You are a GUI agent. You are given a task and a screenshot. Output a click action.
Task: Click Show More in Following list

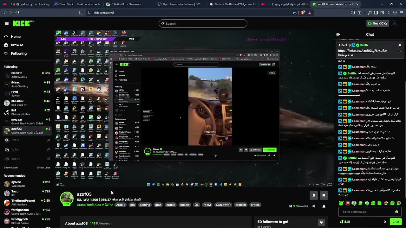(x=11, y=168)
